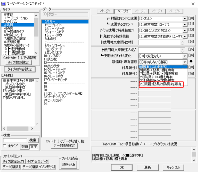Choose the [21]武器+防具2+防具4を専有 option

(x=160, y=84)
